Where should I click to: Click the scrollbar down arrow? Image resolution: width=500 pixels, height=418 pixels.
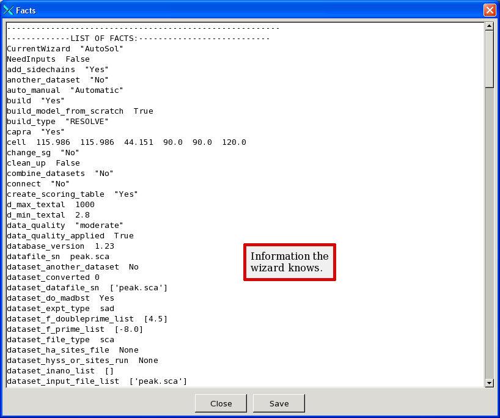pos(489,383)
